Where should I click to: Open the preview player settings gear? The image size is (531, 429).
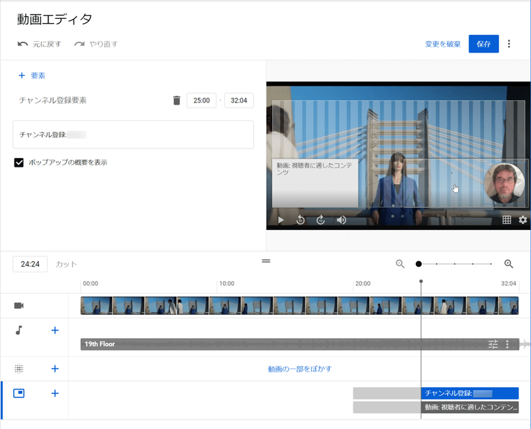point(523,220)
